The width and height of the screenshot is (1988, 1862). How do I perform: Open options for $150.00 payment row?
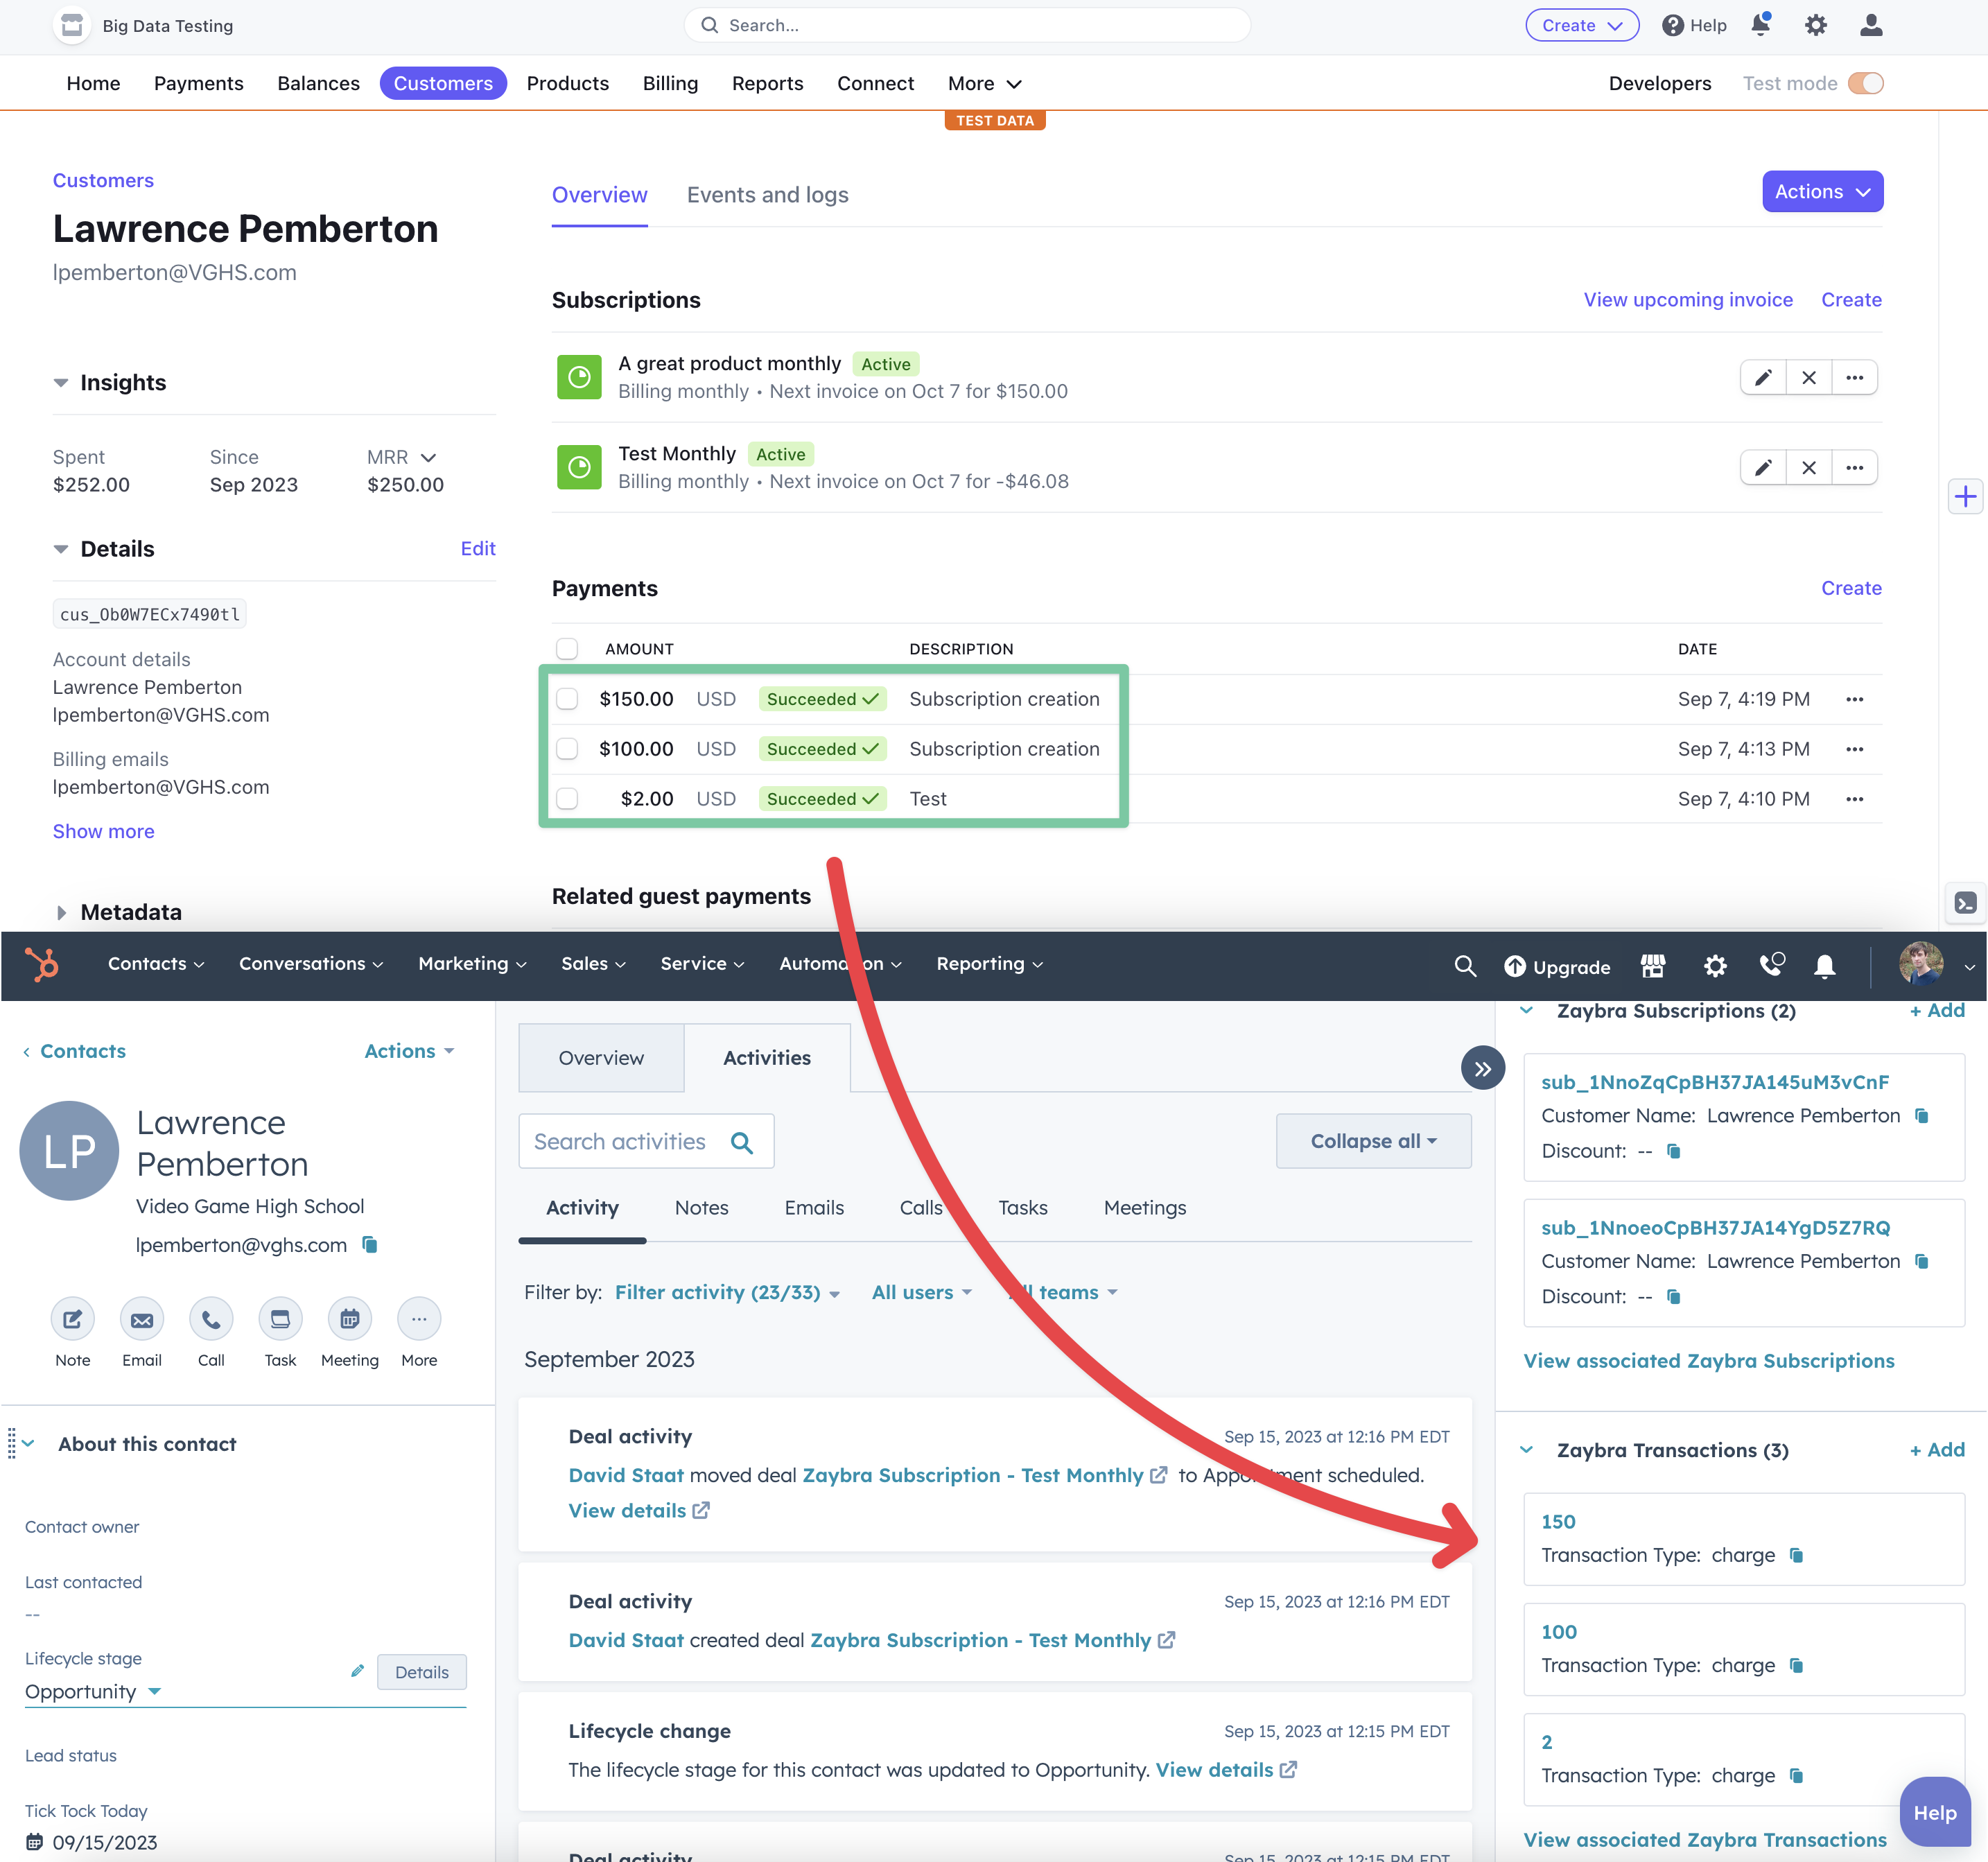(1855, 699)
